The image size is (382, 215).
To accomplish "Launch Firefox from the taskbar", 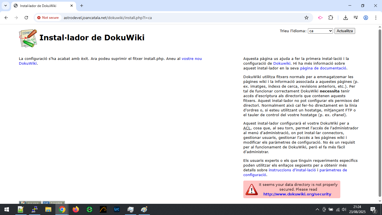I will click(x=76, y=209).
